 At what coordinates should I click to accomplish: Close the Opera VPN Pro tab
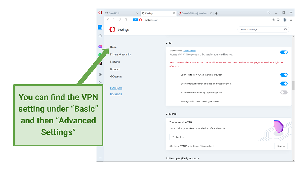211,13
